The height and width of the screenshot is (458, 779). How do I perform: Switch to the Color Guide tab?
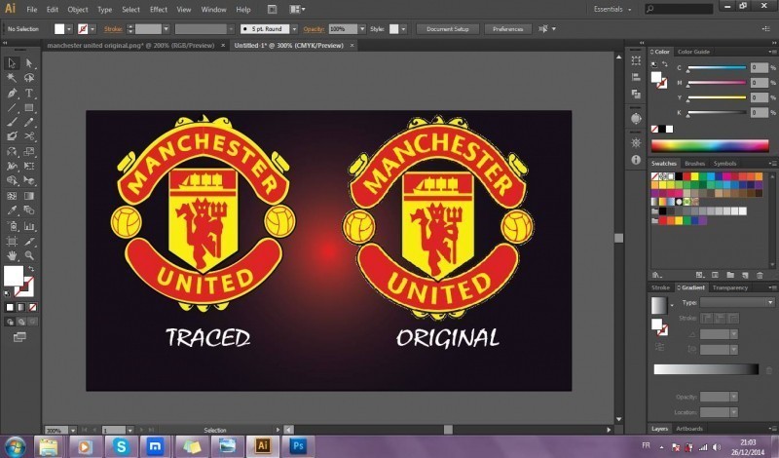(x=693, y=52)
